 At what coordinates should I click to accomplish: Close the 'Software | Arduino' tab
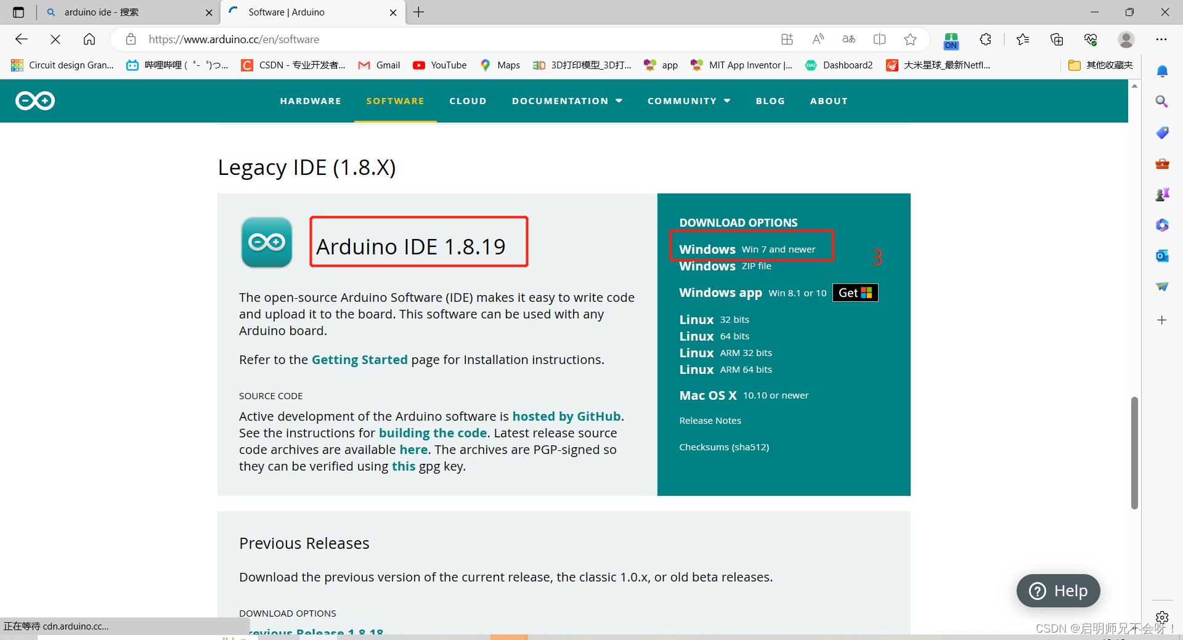393,12
